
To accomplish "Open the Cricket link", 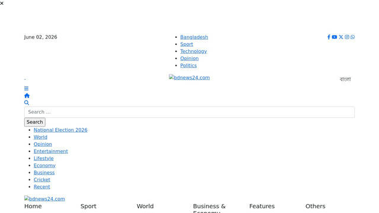I will tap(42, 180).
